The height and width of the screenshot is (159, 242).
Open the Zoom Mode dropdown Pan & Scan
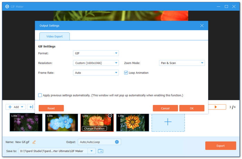click(x=182, y=63)
